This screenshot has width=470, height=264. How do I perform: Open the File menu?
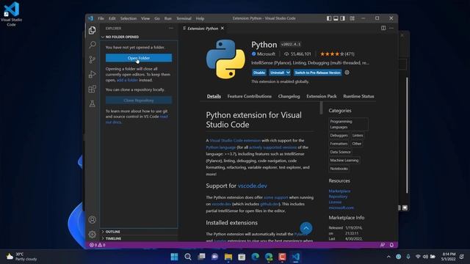pos(101,18)
